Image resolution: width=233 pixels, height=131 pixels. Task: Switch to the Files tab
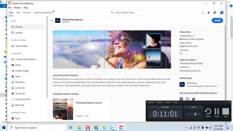point(18,13)
